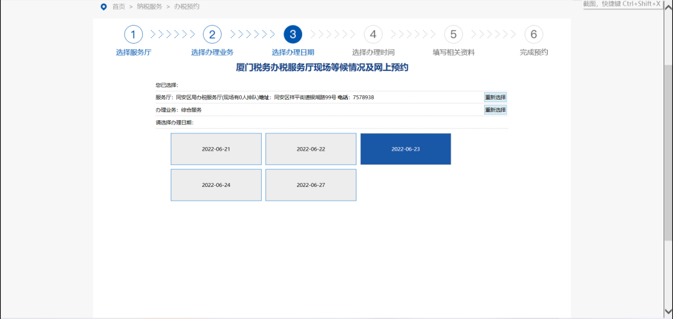Select step 2 circle icon
Image resolution: width=673 pixels, height=319 pixels.
[212, 34]
